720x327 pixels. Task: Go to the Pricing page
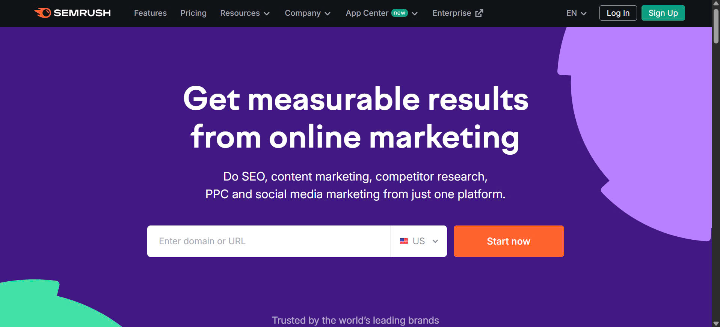tap(193, 13)
